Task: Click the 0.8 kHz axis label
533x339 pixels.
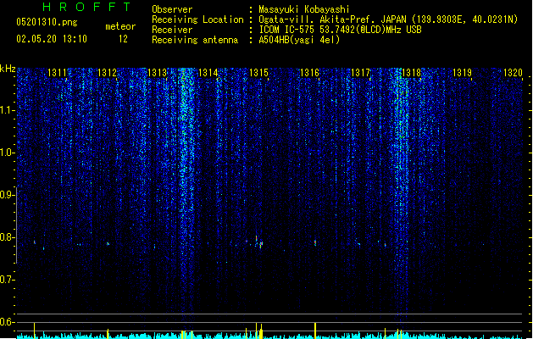Action: [x=7, y=237]
